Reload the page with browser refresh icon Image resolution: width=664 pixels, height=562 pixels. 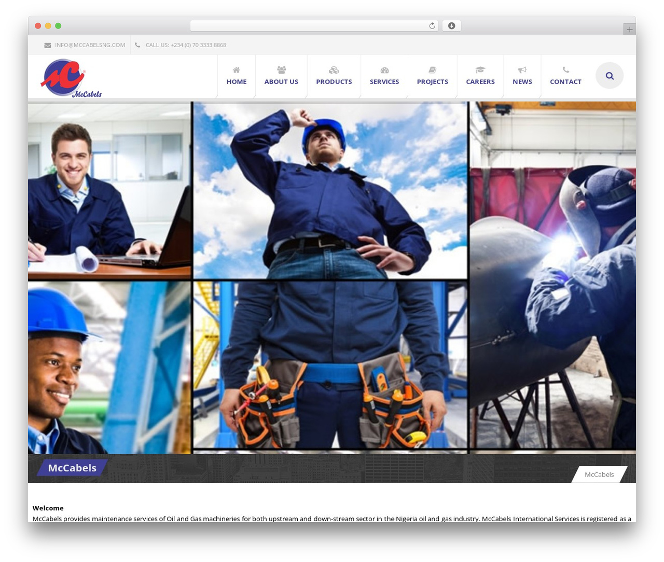(432, 26)
